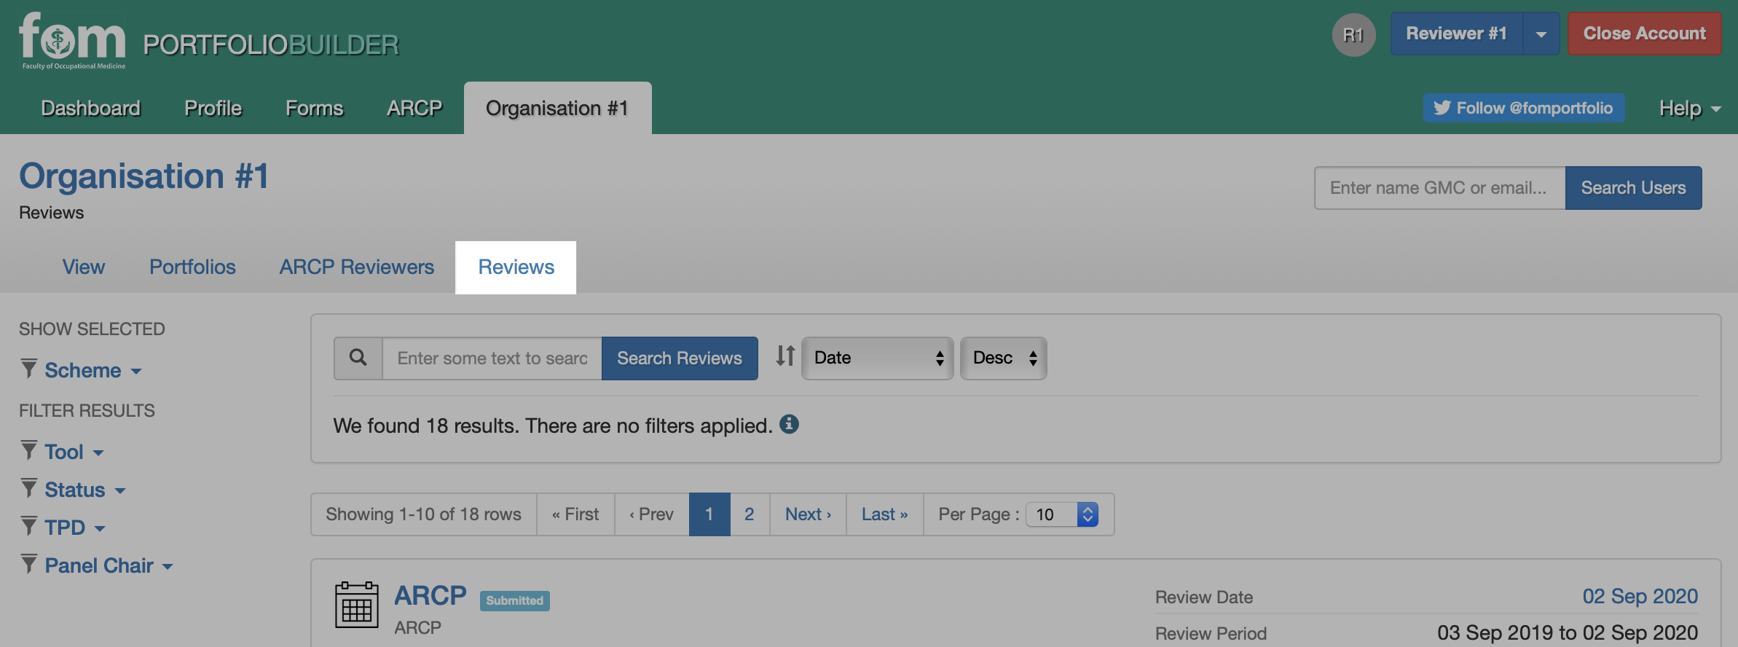Select the Organisation #1 tab
Image resolution: width=1738 pixels, height=647 pixels.
click(557, 109)
